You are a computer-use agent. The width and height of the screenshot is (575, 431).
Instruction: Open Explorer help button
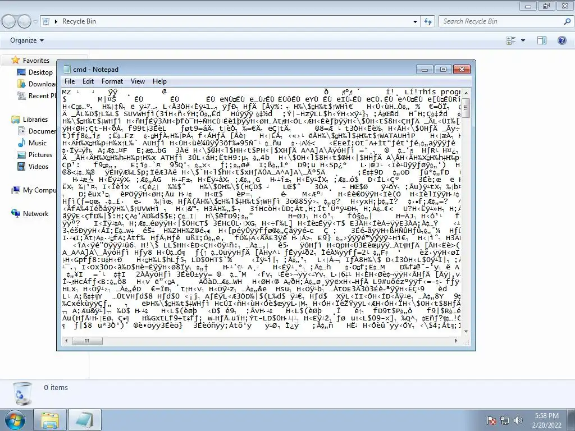(x=562, y=40)
